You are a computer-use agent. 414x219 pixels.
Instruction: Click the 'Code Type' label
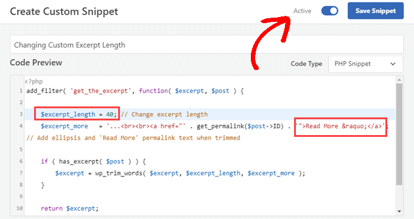[306, 64]
